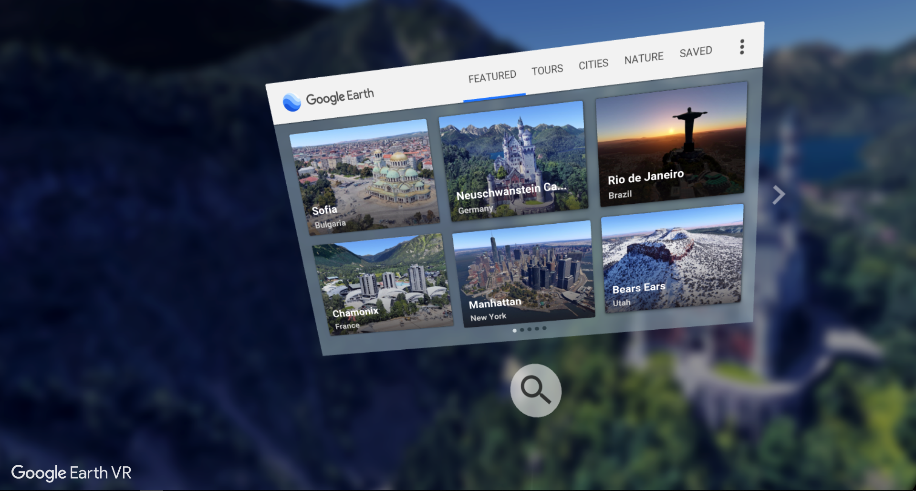Switch to the CITIES tab

(593, 63)
